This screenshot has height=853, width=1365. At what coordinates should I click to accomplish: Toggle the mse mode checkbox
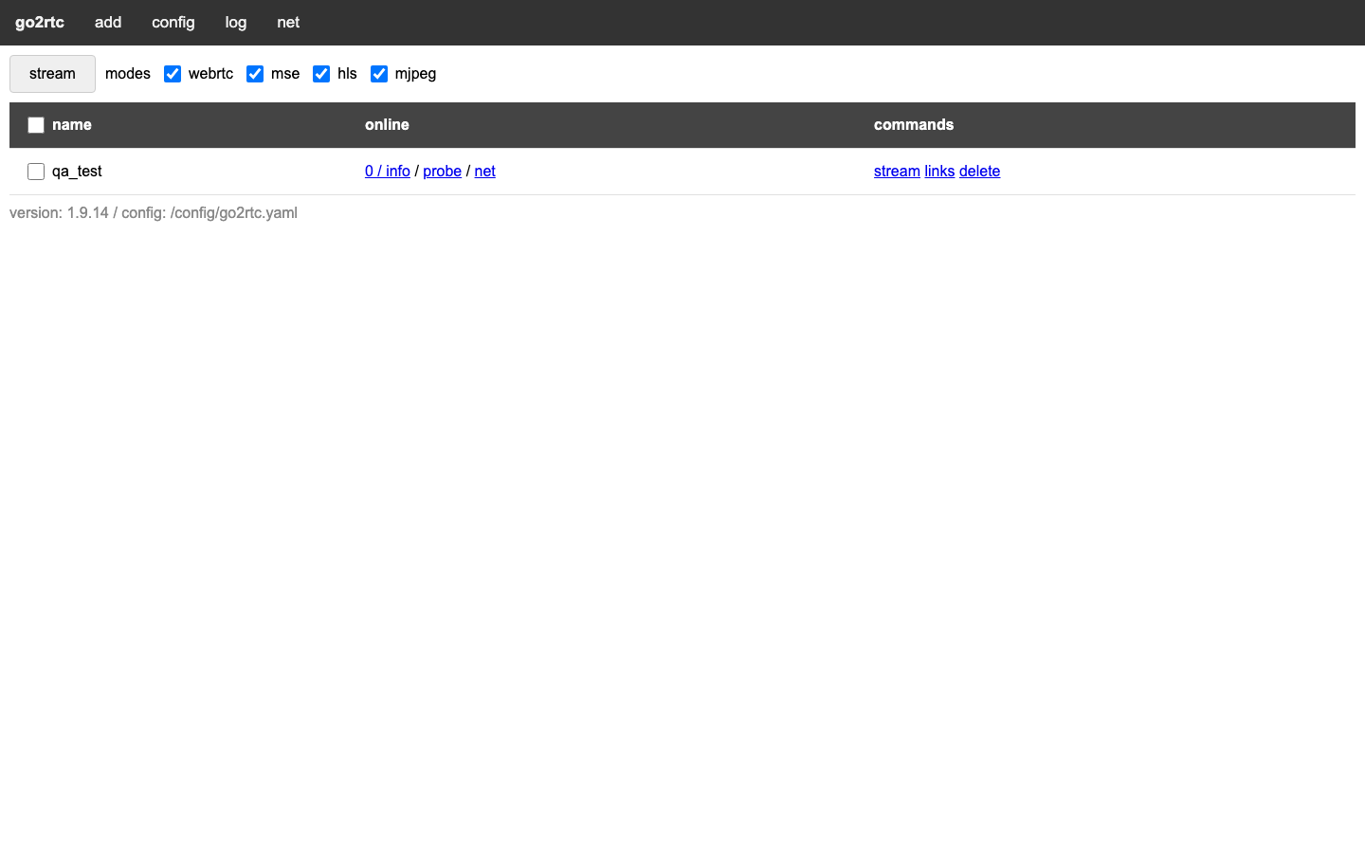pos(255,74)
